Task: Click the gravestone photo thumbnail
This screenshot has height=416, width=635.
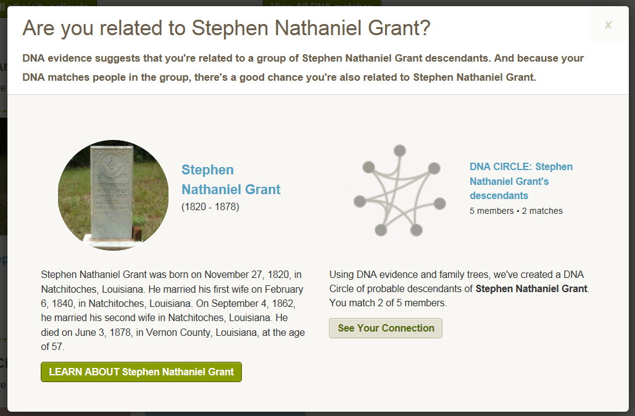Action: [x=113, y=195]
